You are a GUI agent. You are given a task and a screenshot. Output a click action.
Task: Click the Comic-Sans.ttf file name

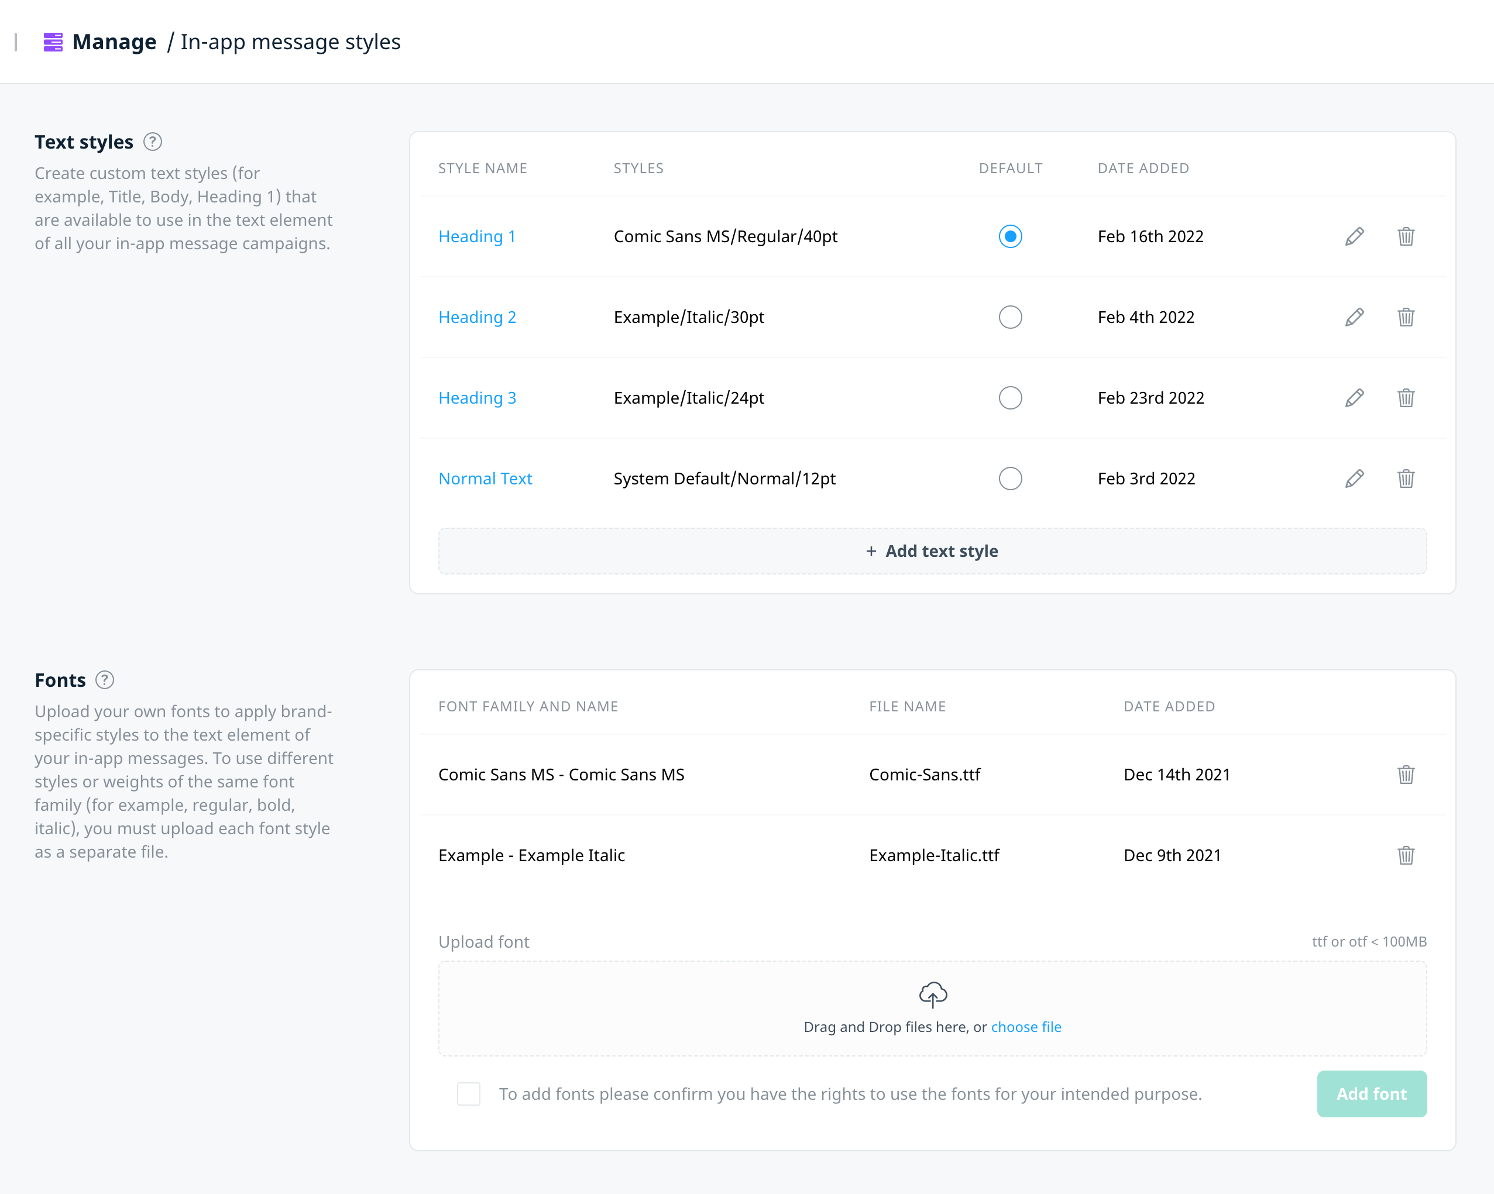click(925, 775)
